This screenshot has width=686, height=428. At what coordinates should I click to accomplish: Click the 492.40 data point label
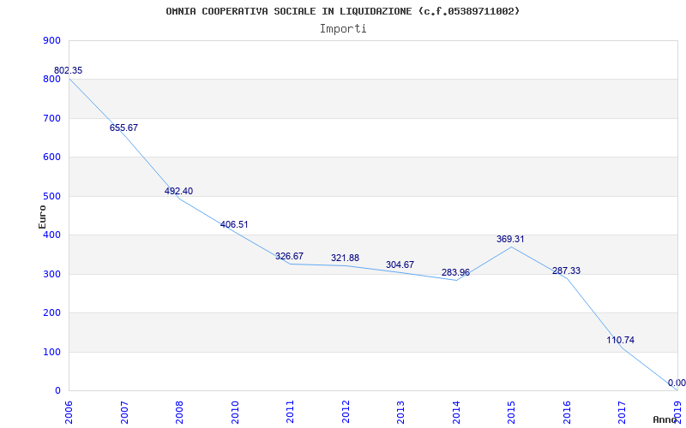(178, 191)
